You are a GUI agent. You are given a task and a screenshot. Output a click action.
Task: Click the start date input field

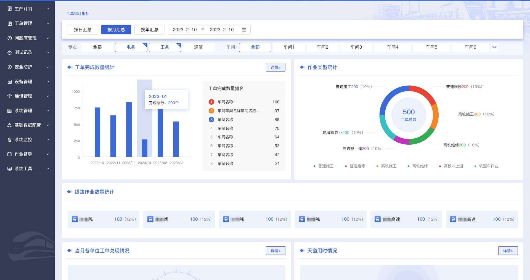point(185,30)
